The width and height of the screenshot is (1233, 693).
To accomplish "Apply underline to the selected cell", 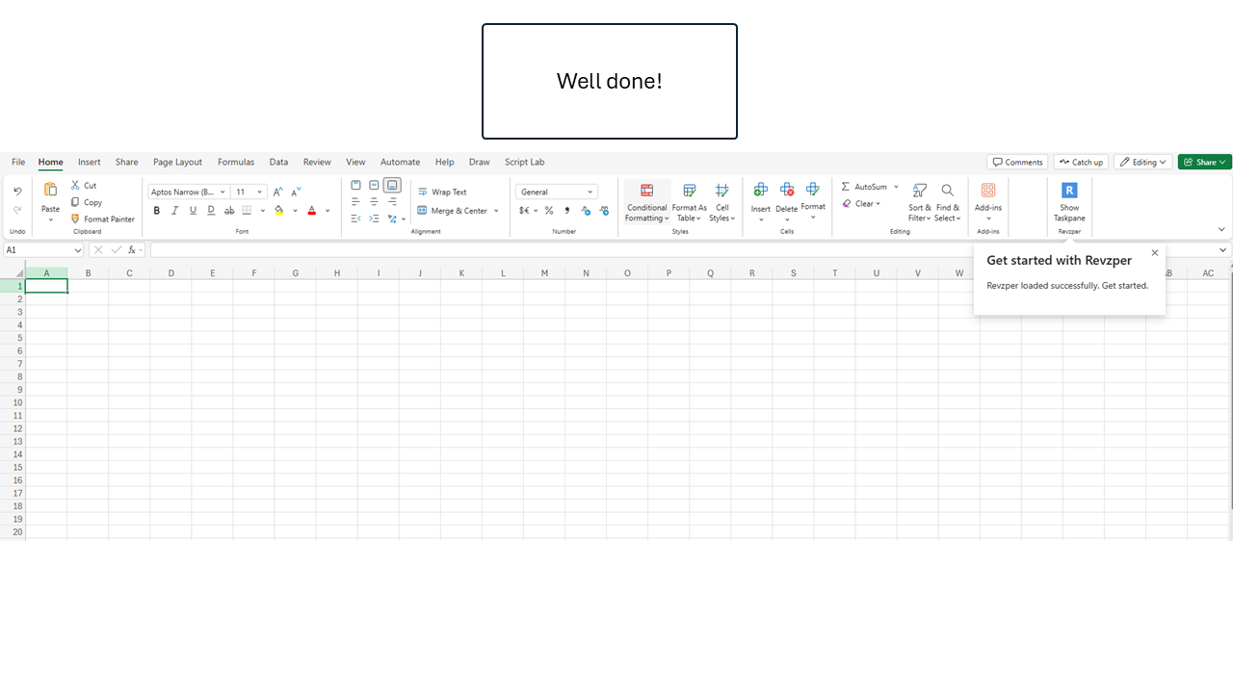I will pyautogui.click(x=193, y=211).
